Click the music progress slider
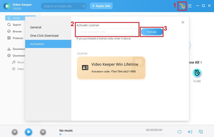Image resolution: width=214 pixels, height=137 pixels. 112,134
